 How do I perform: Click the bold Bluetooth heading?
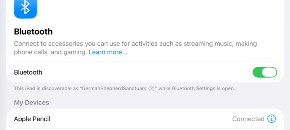[33, 32]
